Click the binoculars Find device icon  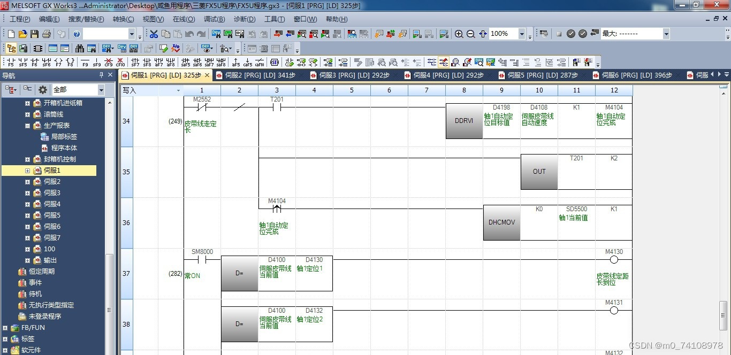coord(80,48)
